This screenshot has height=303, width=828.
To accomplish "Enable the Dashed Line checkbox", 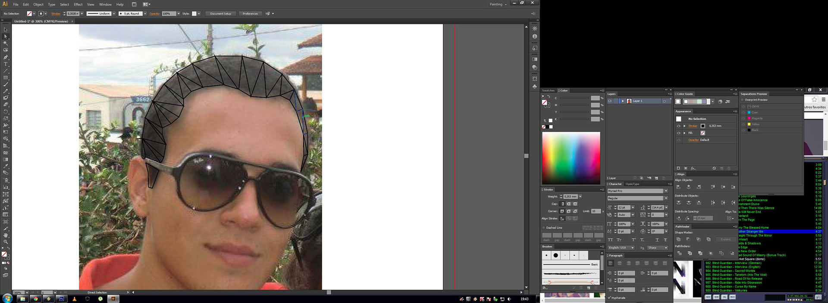I will [543, 228].
